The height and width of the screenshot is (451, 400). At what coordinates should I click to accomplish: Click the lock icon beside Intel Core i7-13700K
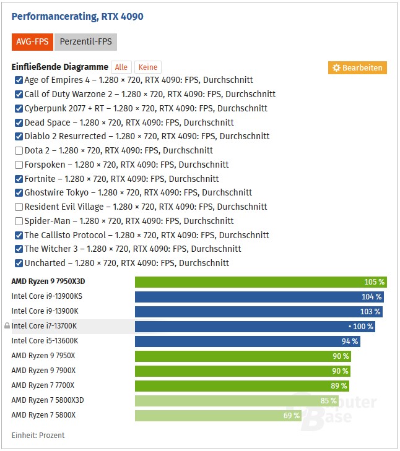tap(7, 325)
